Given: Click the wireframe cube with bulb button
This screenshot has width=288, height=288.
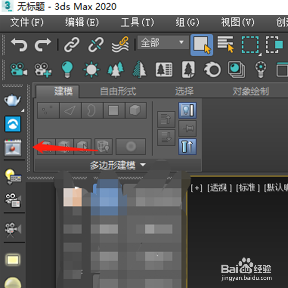Looking at the screenshot, I should pos(103,147).
